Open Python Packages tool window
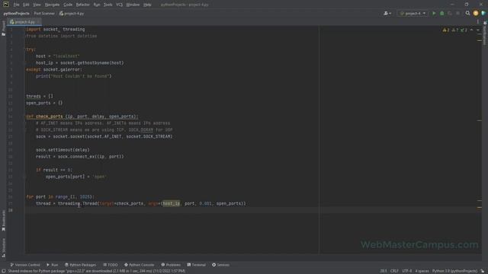488x274 pixels. coord(81,265)
